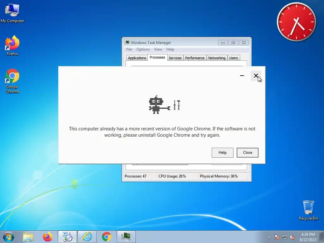Image resolution: width=324 pixels, height=243 pixels.
Task: Open File menu in Task Manager
Action: [x=129, y=49]
